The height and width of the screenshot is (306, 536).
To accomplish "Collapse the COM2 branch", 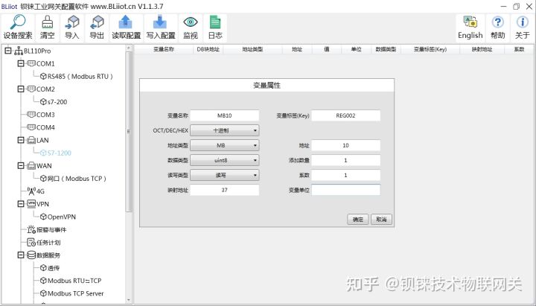I will 21,89.
